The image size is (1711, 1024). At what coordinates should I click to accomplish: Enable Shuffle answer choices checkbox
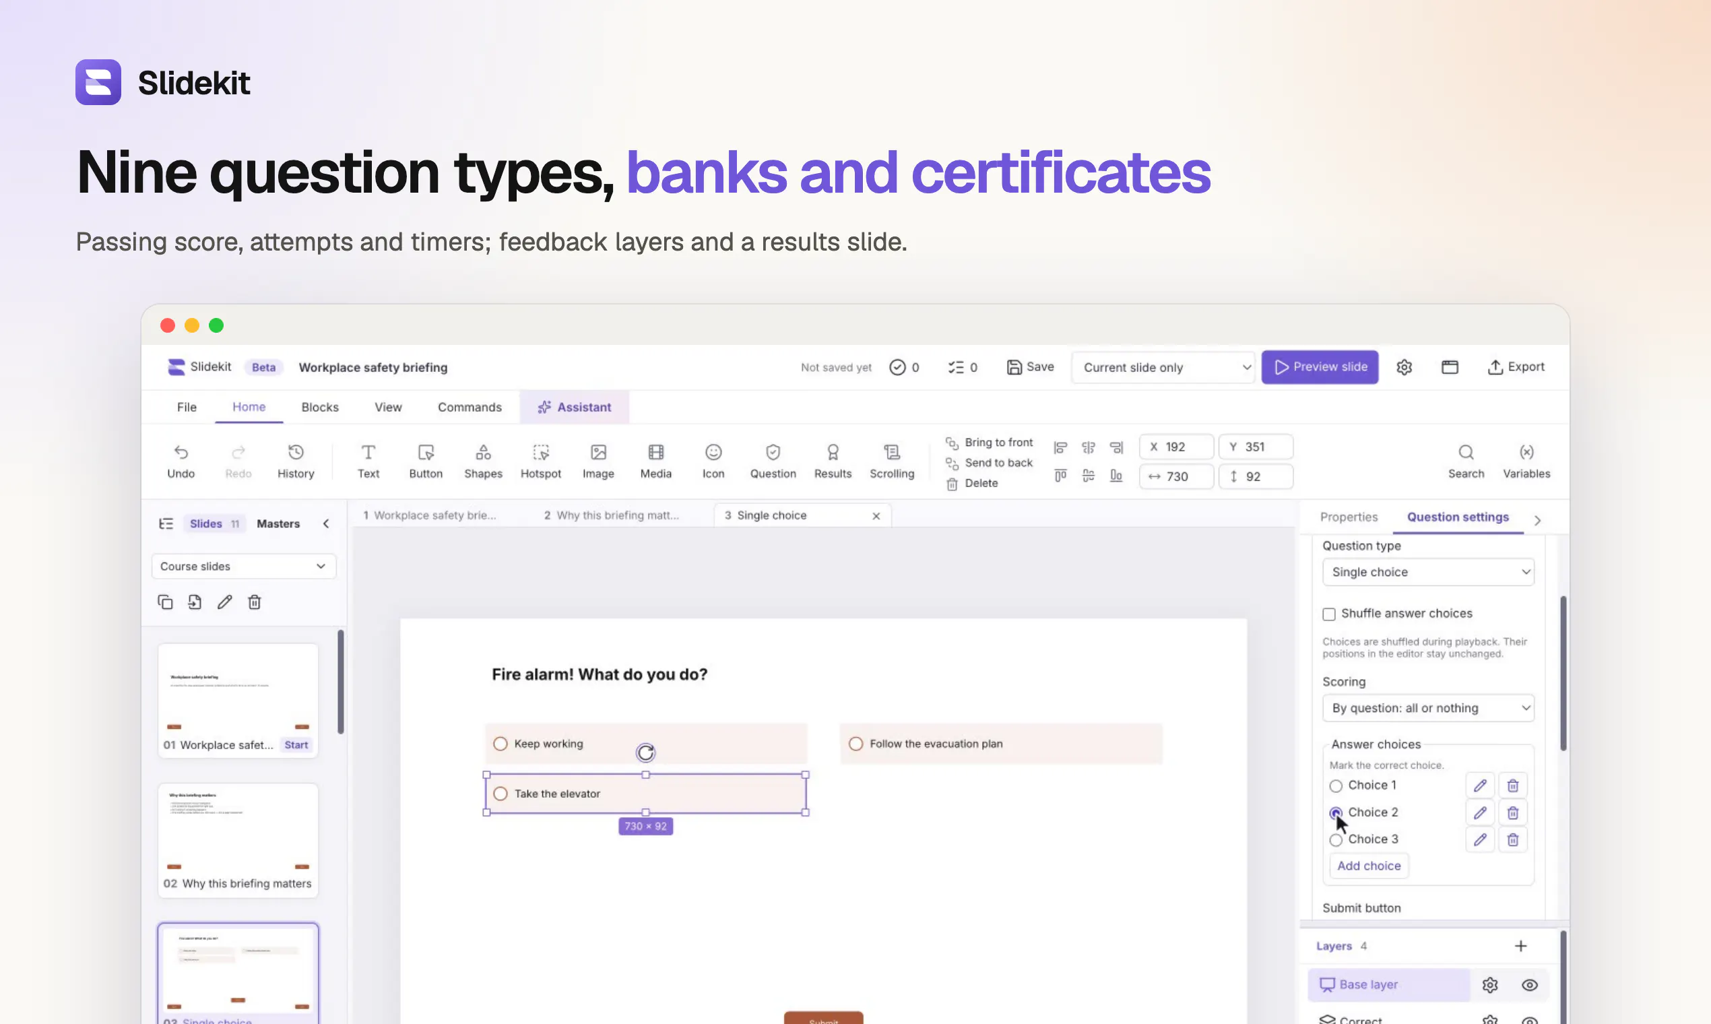click(1328, 614)
